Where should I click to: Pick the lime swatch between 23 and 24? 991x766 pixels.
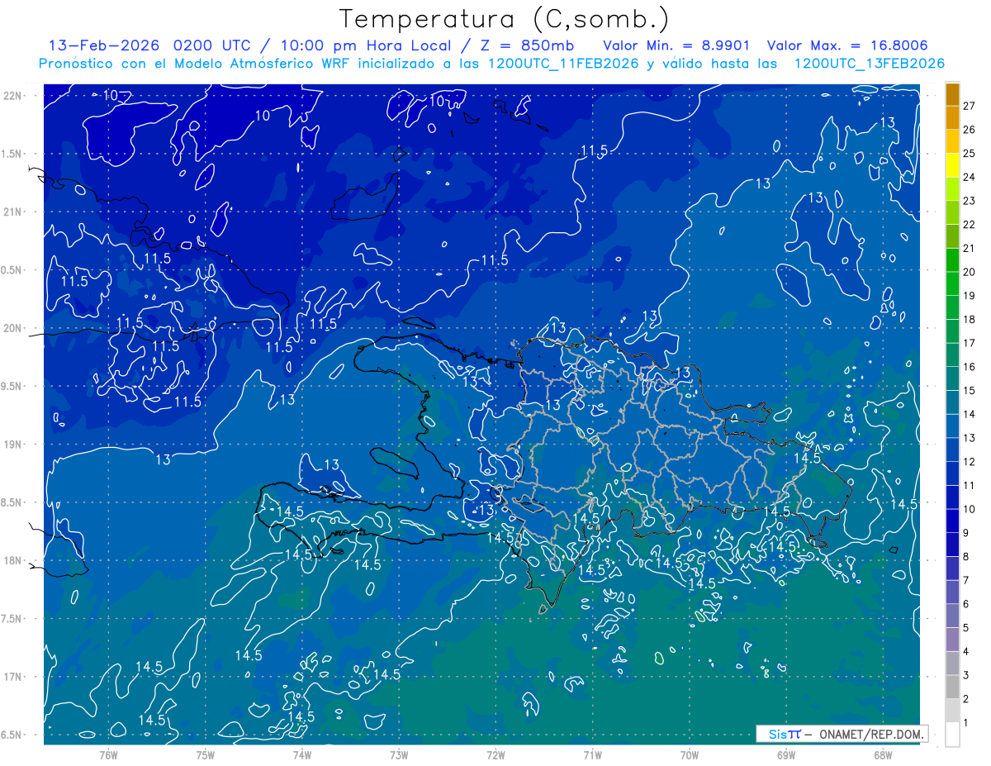point(952,189)
